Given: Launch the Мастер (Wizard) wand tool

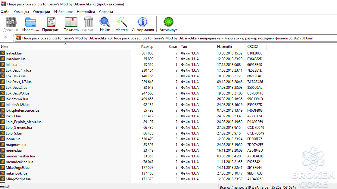Looking at the screenshot, I should [121, 22].
